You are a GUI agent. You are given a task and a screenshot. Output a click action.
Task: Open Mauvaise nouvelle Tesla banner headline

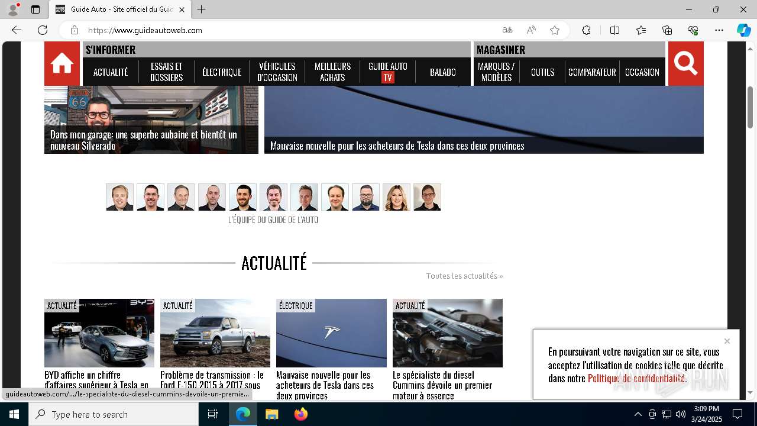pyautogui.click(x=397, y=146)
